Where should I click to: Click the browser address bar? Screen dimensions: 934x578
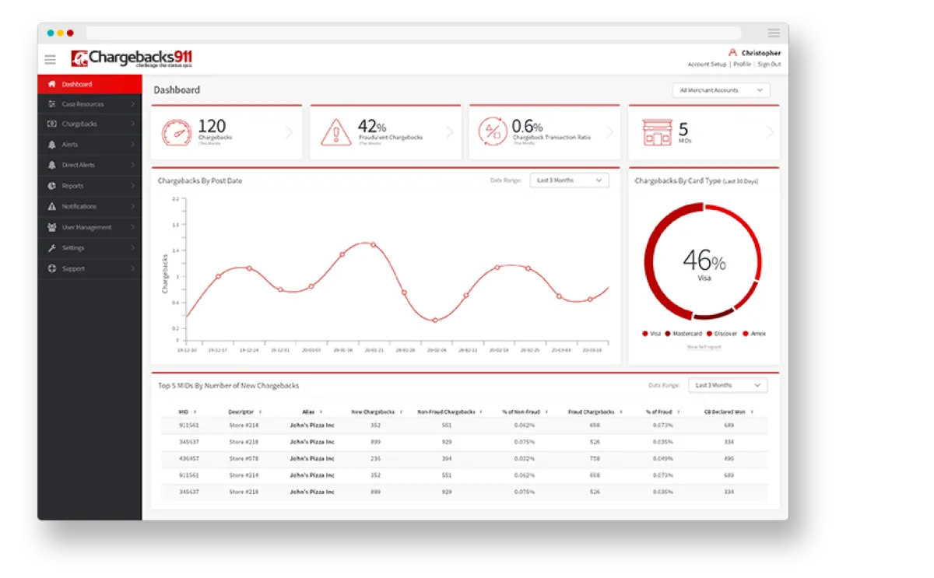413,33
